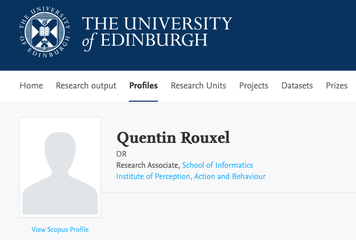Select the Profiles tab

point(143,85)
